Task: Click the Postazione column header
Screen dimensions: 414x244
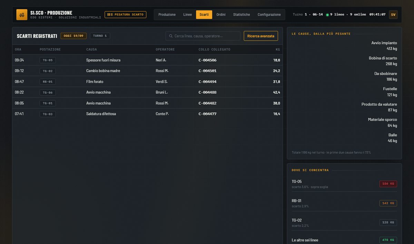Action: tap(50, 49)
